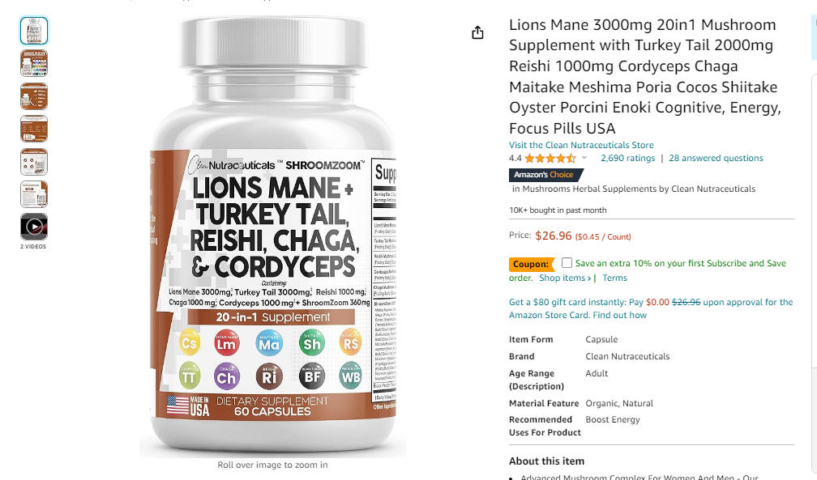Tick the coupon Save extra 10% checkbox
This screenshot has height=480, width=817.
click(567, 263)
